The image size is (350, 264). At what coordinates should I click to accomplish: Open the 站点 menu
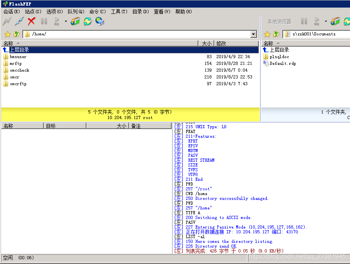(33, 12)
